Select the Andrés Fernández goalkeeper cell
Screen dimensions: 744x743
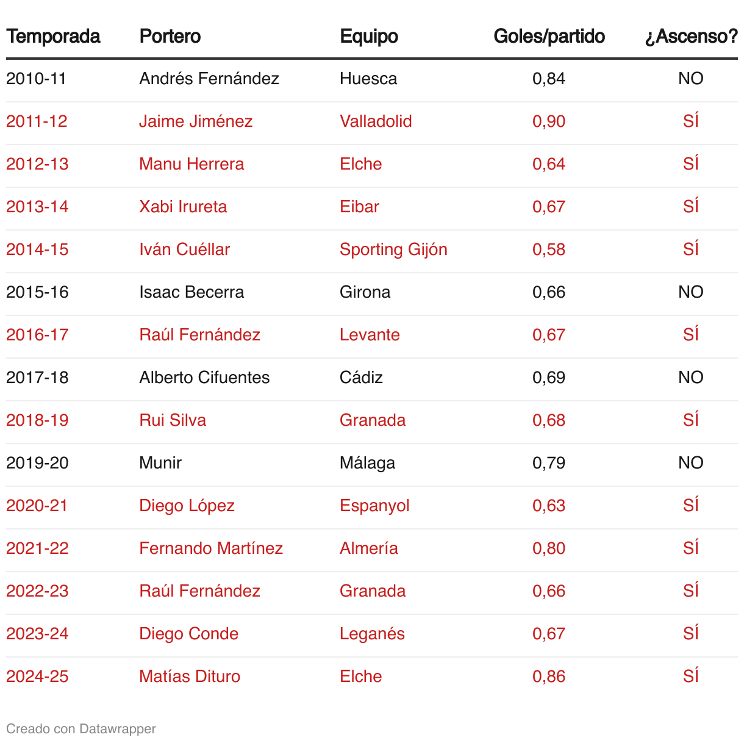(209, 79)
